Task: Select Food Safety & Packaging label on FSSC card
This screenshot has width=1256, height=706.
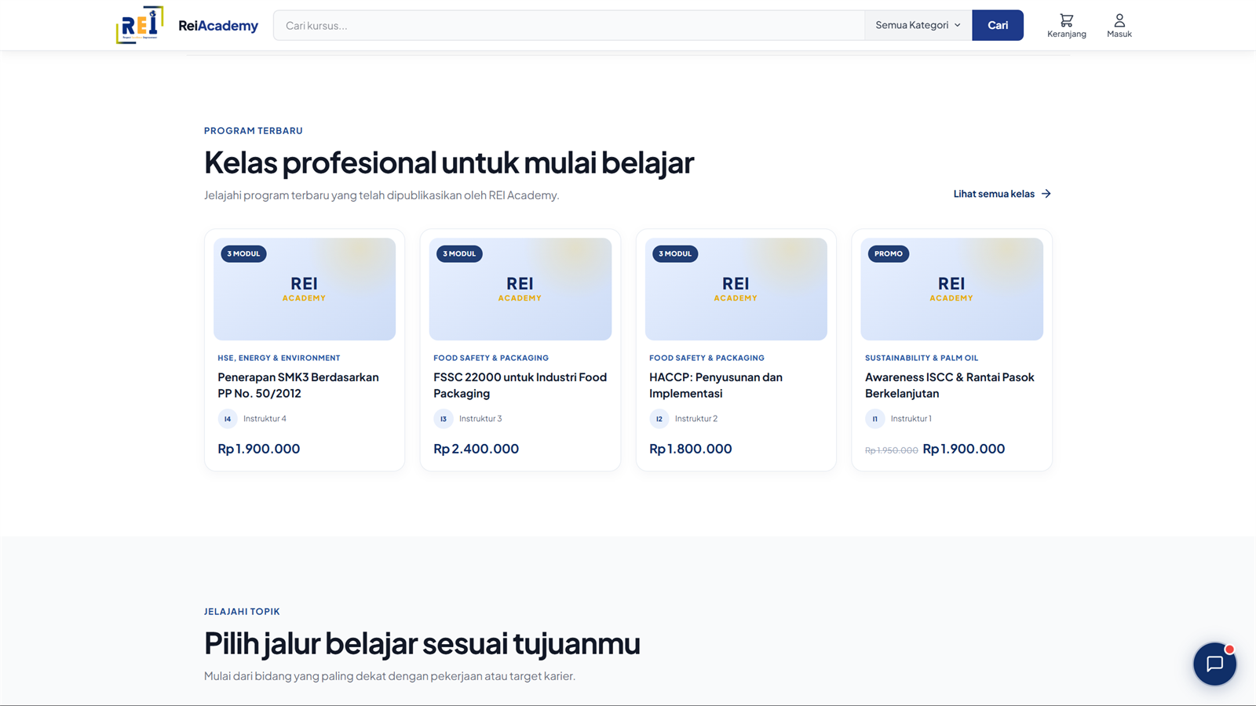Action: pyautogui.click(x=491, y=358)
